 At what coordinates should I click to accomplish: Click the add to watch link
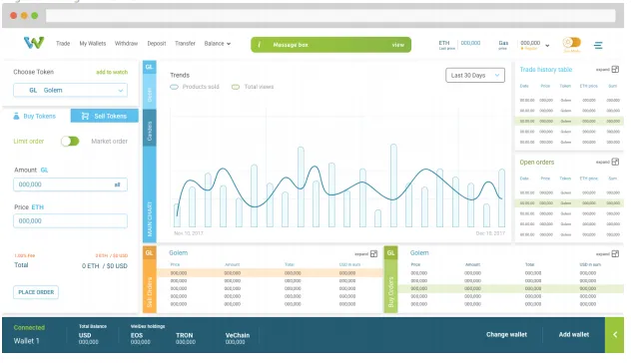click(x=112, y=72)
